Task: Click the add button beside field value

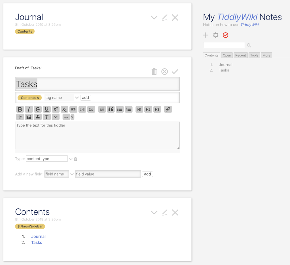Action: tap(147, 174)
